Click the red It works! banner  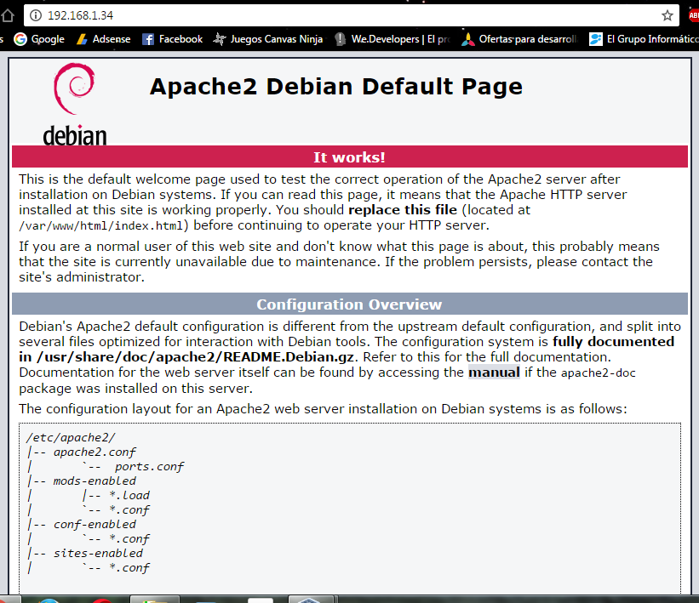349,157
